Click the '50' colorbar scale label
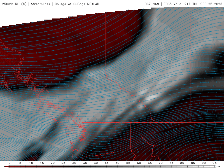 point(117,163)
